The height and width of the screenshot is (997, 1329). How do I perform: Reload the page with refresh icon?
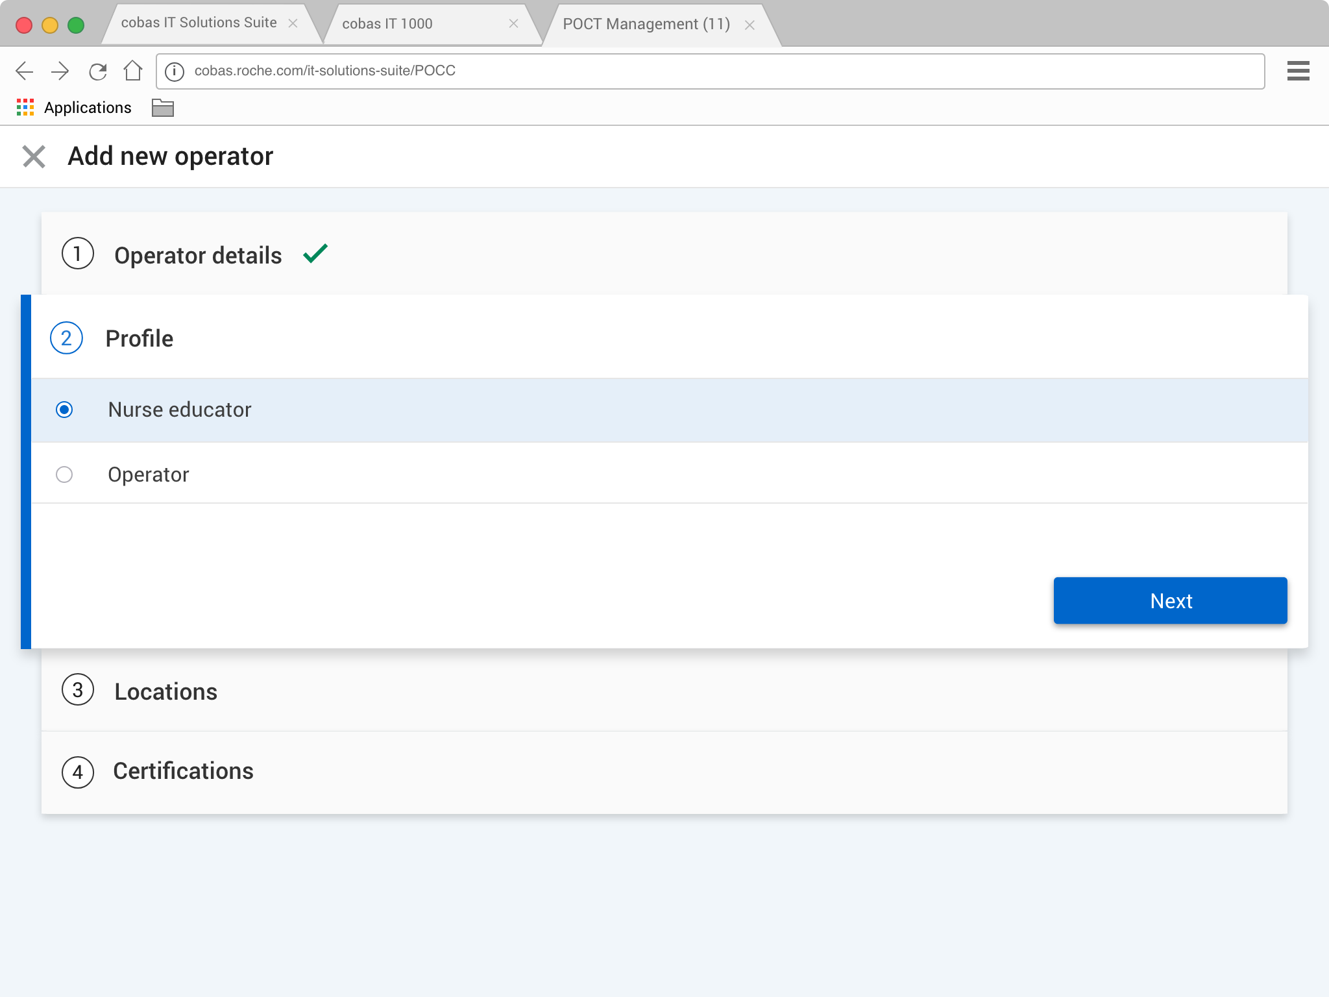[x=97, y=71]
